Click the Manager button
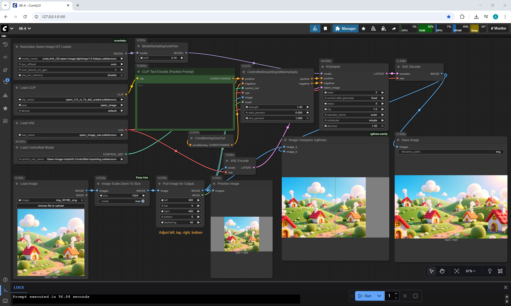This screenshot has height=306, width=511. coord(345,28)
